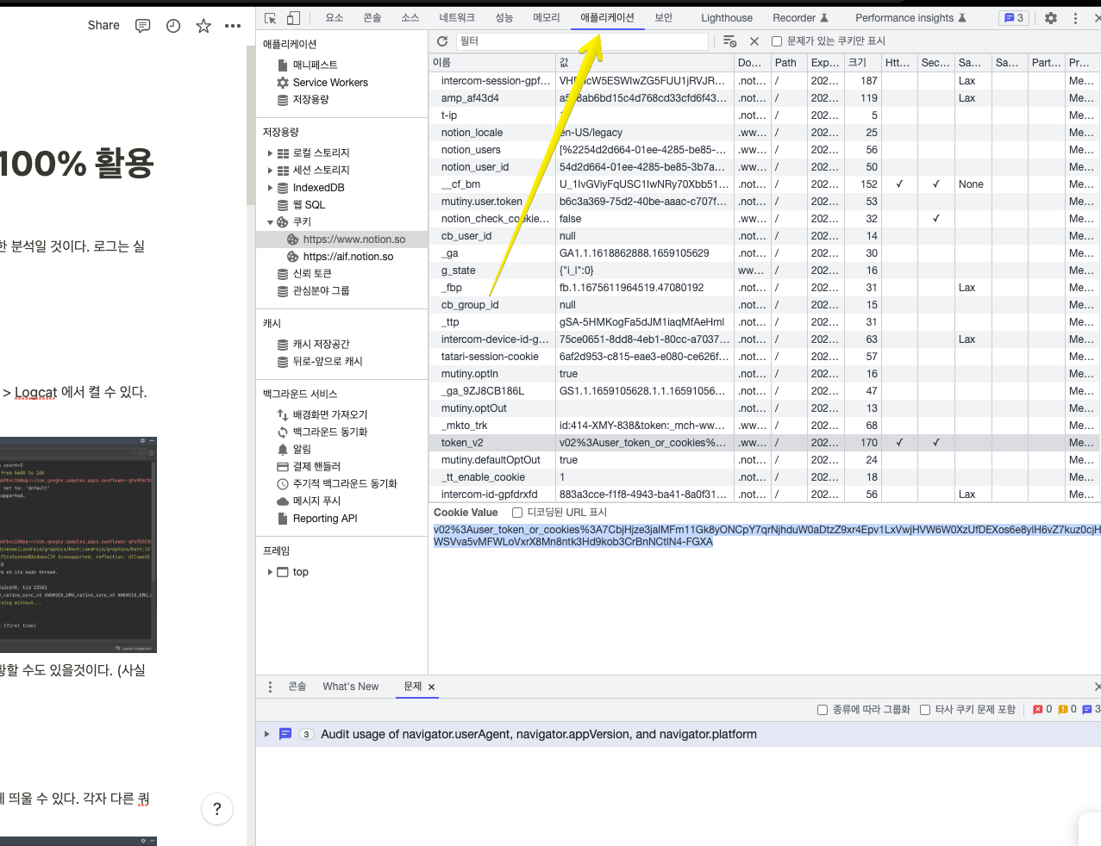Select the notion_user_id cookie row

[765, 167]
